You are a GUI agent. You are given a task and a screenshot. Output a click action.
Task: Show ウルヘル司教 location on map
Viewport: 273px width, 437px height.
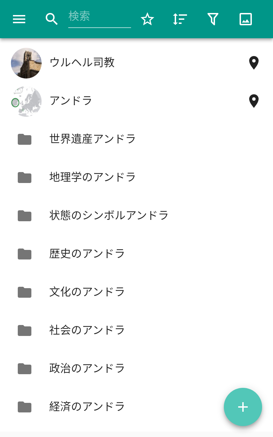pos(254,63)
